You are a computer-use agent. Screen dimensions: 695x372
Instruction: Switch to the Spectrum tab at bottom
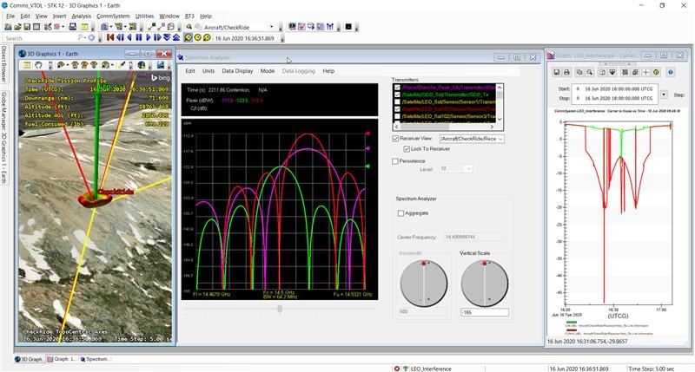pyautogui.click(x=95, y=359)
